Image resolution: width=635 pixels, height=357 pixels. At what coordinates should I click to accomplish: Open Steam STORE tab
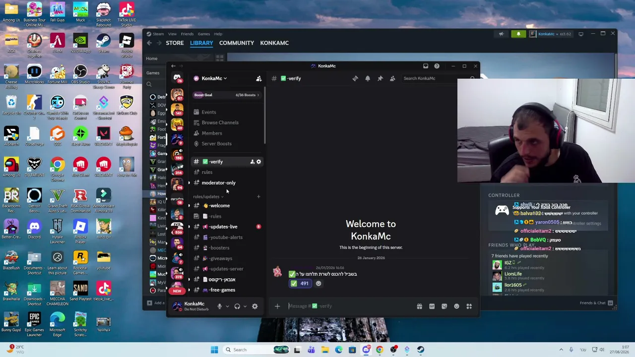tap(175, 43)
